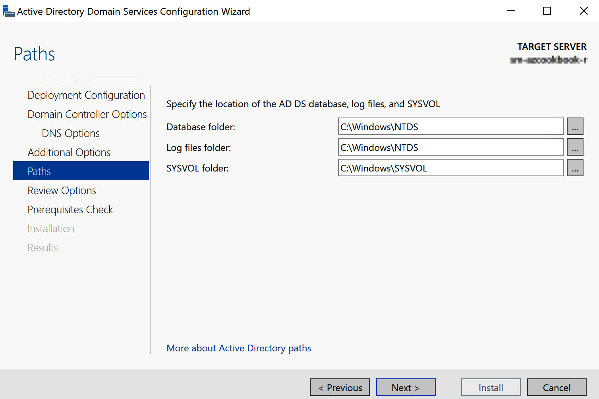The image size is (599, 399).
Task: Jump to the Prerequisites Check step
Action: (70, 210)
